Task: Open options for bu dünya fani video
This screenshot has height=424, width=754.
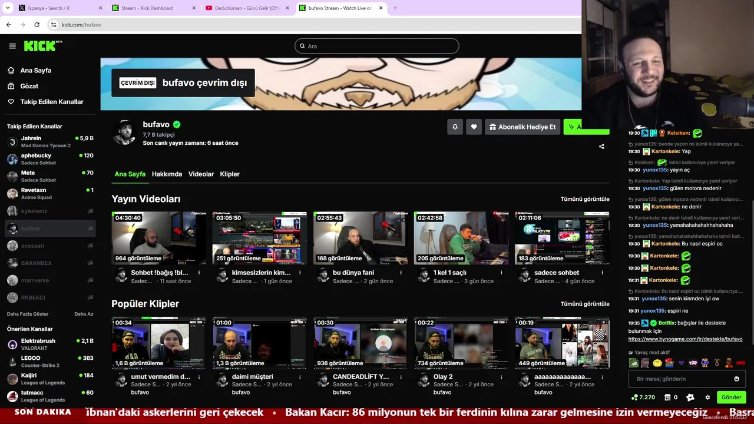Action: pos(401,273)
